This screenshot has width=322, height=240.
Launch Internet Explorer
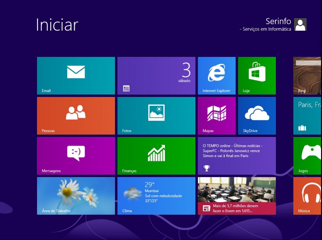216,76
